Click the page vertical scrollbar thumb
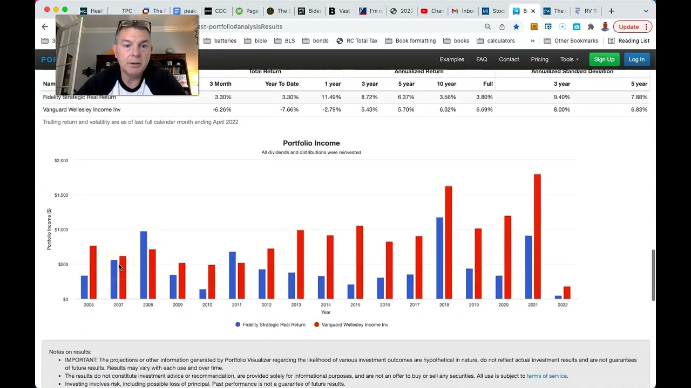The image size is (691, 388). (x=653, y=275)
